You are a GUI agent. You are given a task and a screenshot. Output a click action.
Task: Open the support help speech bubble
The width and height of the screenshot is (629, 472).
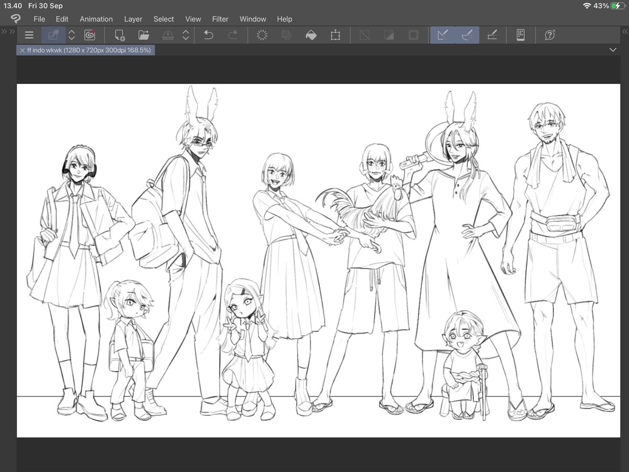tap(550, 35)
